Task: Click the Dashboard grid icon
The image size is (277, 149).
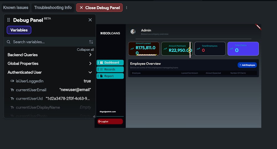Action: tap(101, 63)
